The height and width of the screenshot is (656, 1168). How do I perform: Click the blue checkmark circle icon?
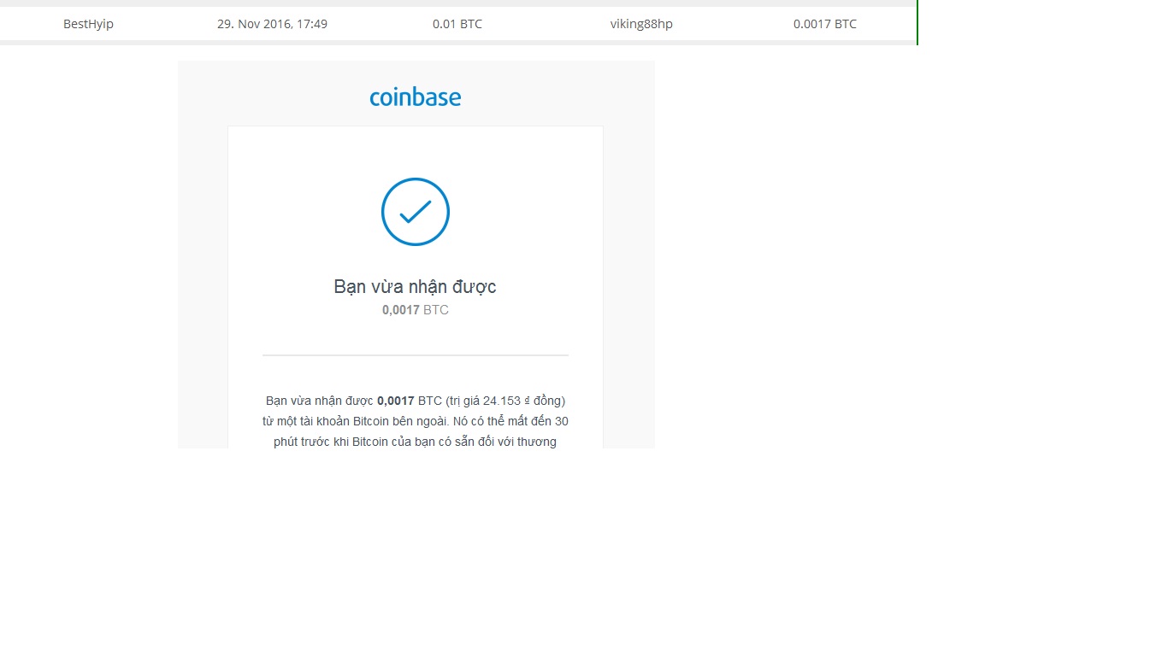416,212
